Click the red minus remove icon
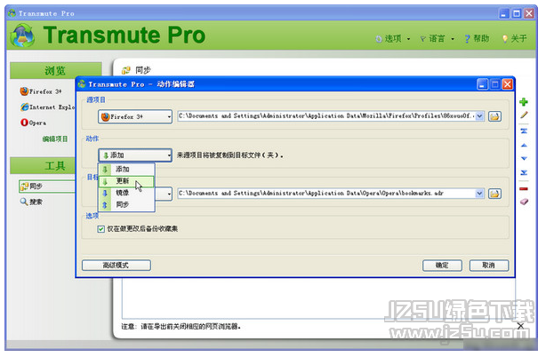 pos(524,189)
